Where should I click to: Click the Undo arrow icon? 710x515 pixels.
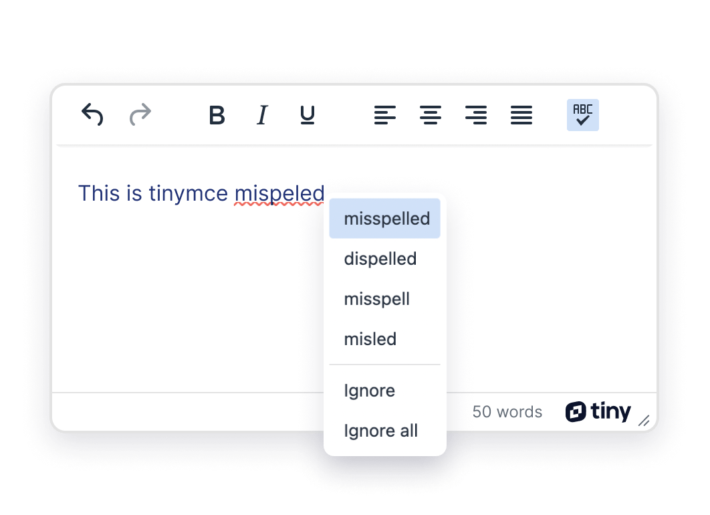[x=92, y=115]
